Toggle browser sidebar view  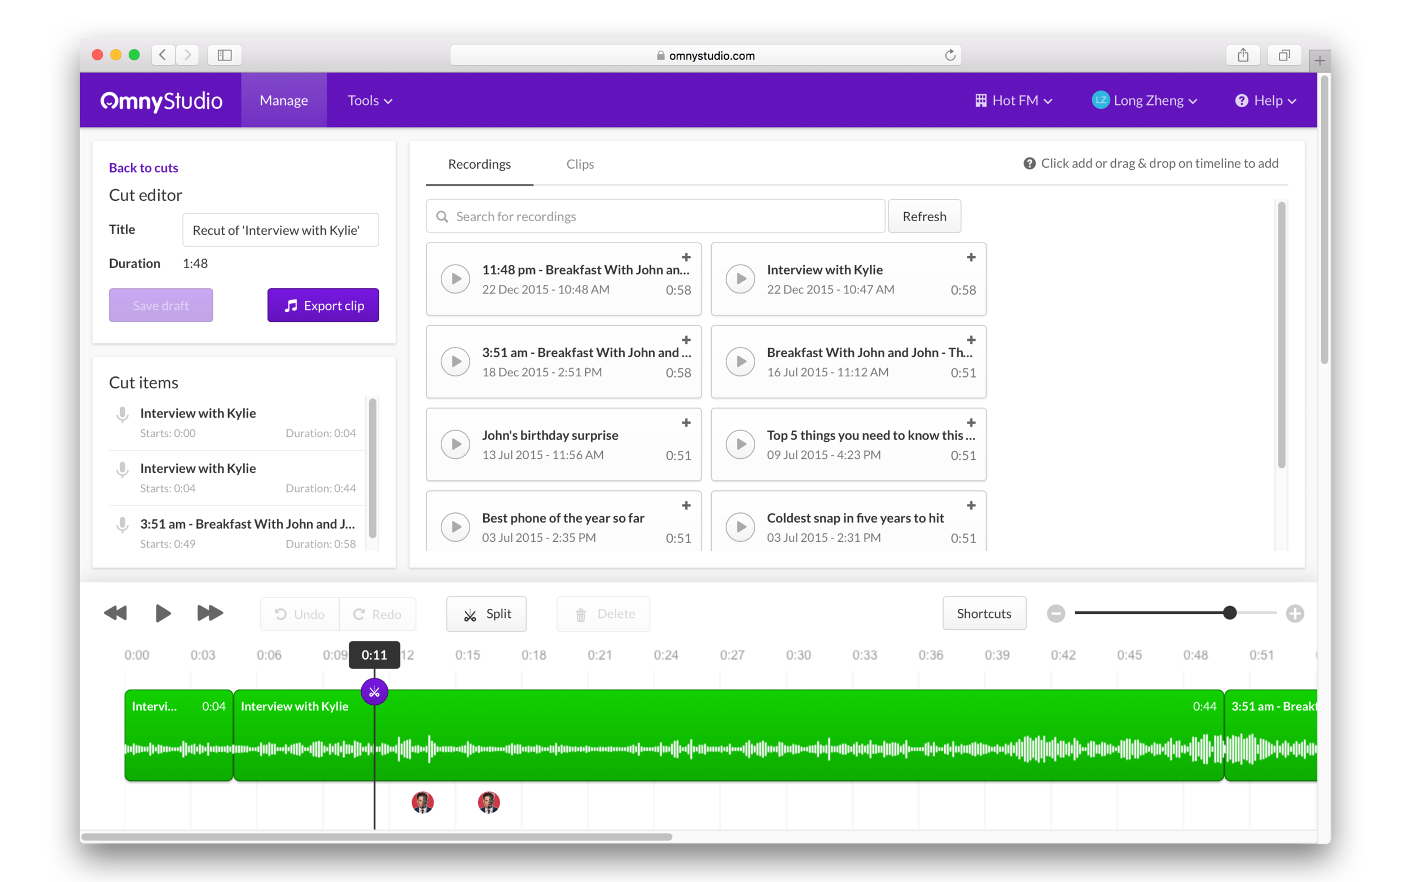pyautogui.click(x=225, y=55)
